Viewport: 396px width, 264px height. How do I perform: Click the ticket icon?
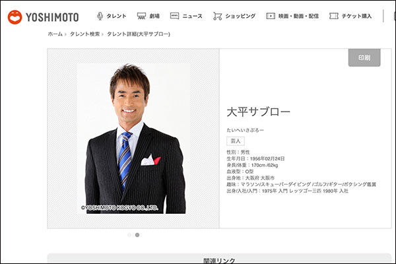[x=333, y=16]
